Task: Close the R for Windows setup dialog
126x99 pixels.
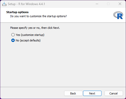Action: [x=120, y=4]
